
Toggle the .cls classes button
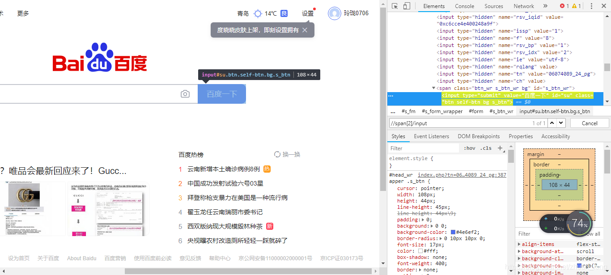[486, 148]
